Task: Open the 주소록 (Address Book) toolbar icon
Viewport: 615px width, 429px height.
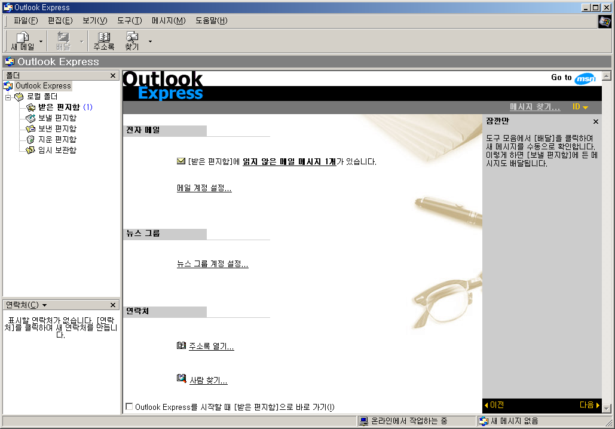Action: 104,41
